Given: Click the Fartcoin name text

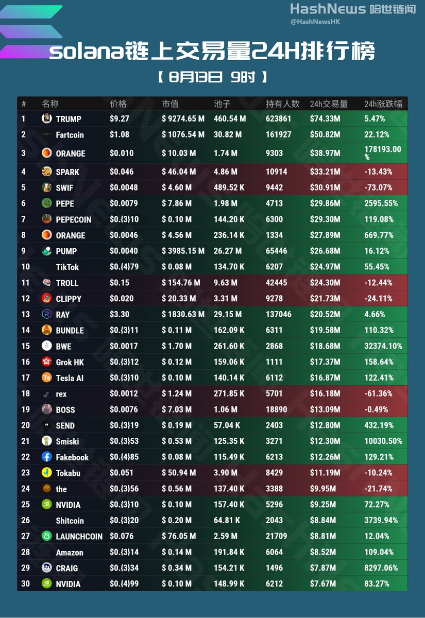Looking at the screenshot, I should [70, 135].
